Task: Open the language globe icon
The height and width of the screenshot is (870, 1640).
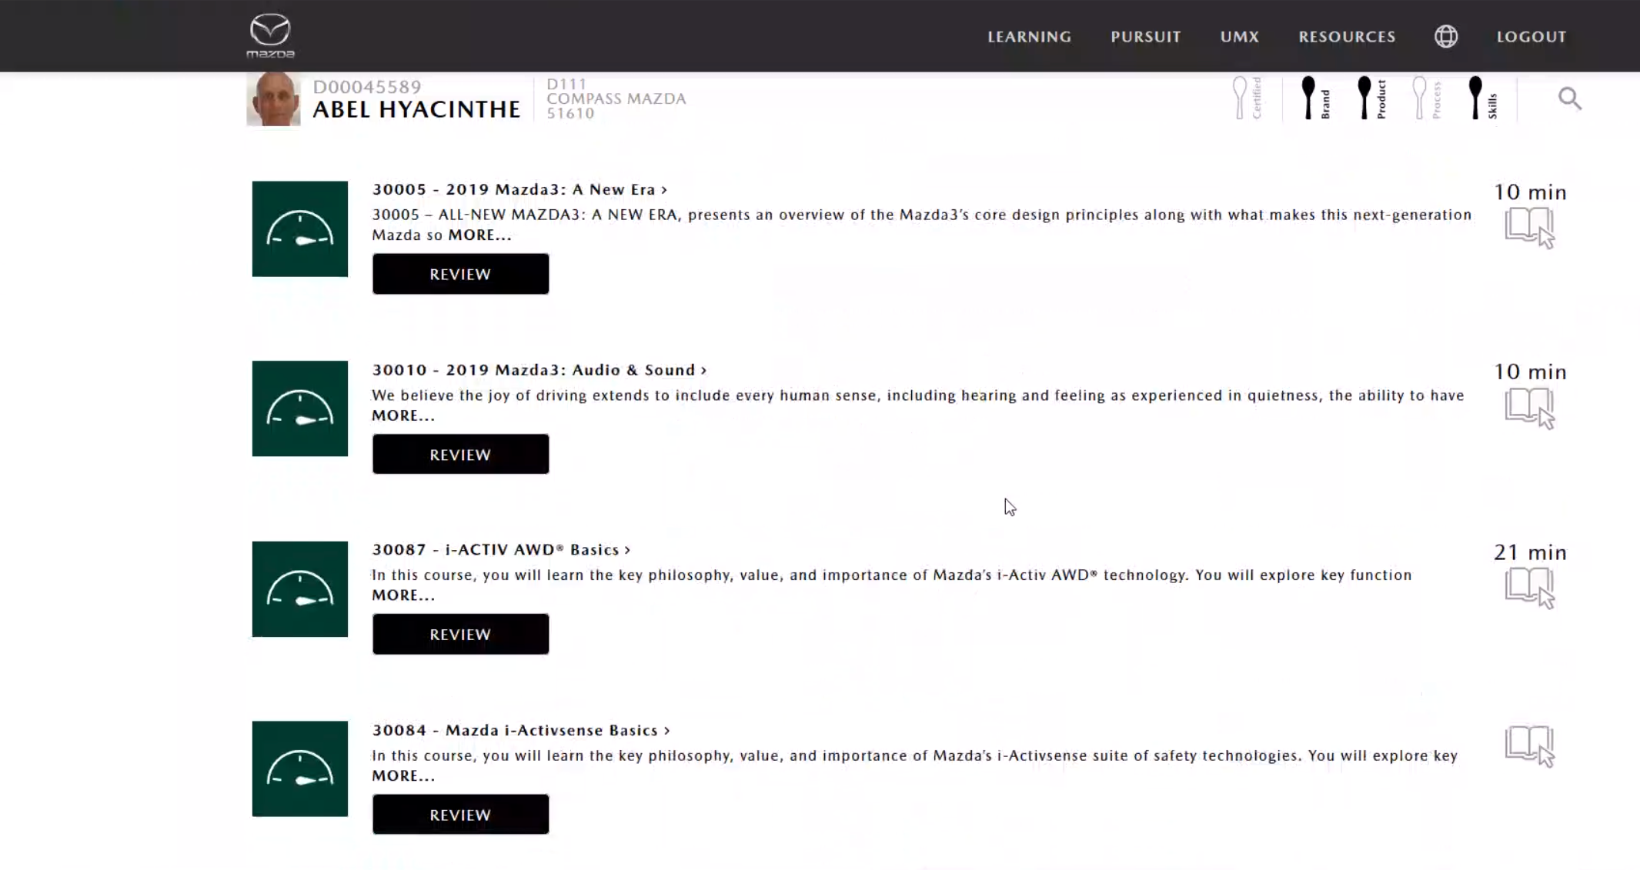Action: pyautogui.click(x=1445, y=36)
